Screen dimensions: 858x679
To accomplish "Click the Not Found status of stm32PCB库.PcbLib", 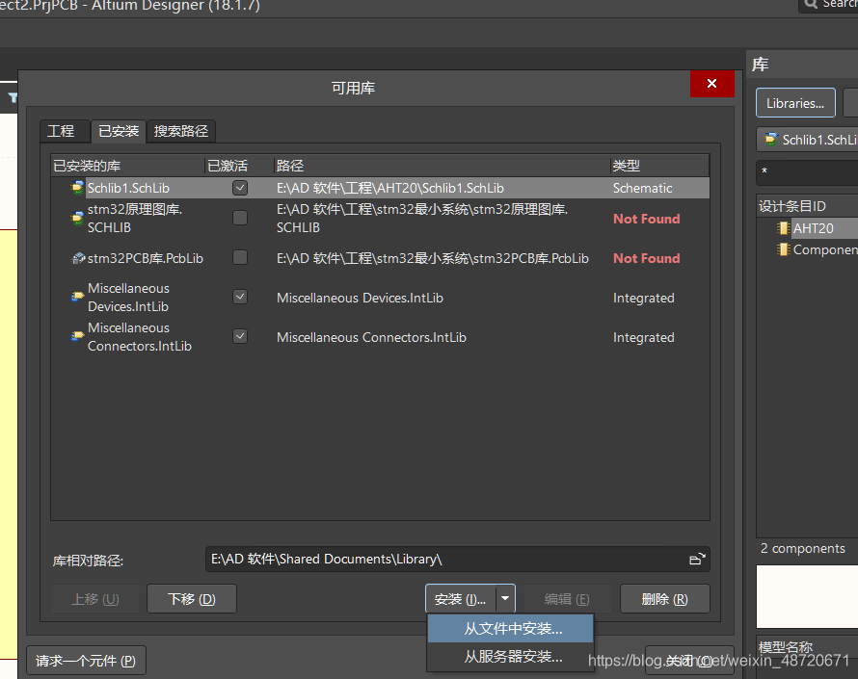I will click(x=646, y=258).
